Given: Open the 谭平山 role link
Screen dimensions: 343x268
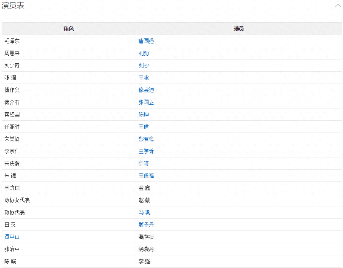Looking at the screenshot, I should 12,237.
